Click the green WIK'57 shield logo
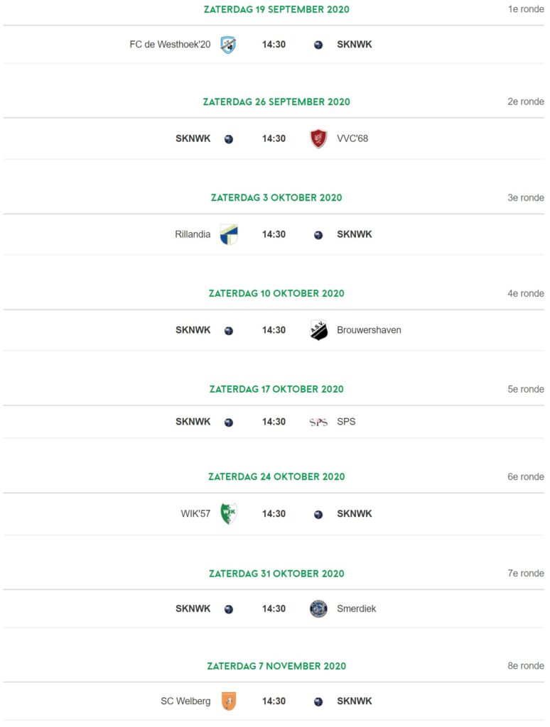This screenshot has height=727, width=550. (229, 514)
